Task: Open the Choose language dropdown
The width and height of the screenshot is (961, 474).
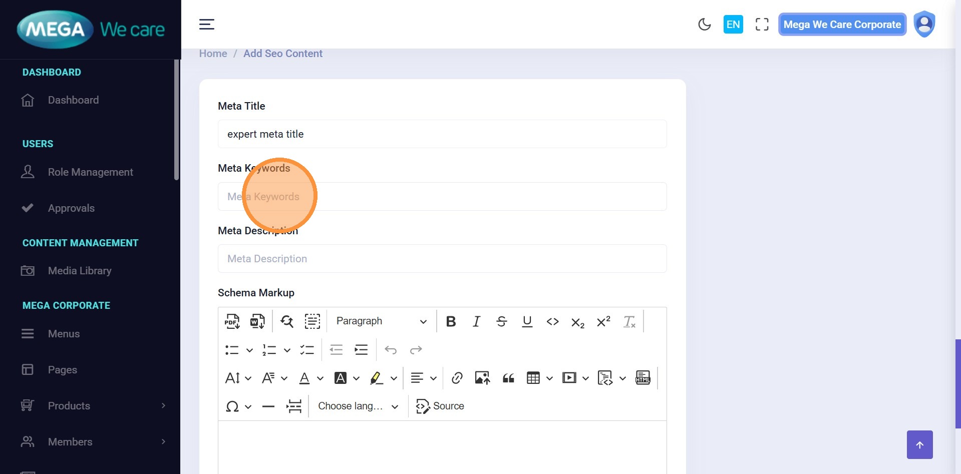Action: 358,406
